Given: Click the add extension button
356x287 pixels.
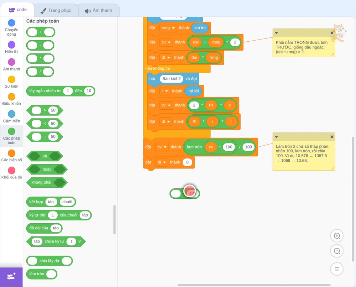Looking at the screenshot, I should click(11, 277).
